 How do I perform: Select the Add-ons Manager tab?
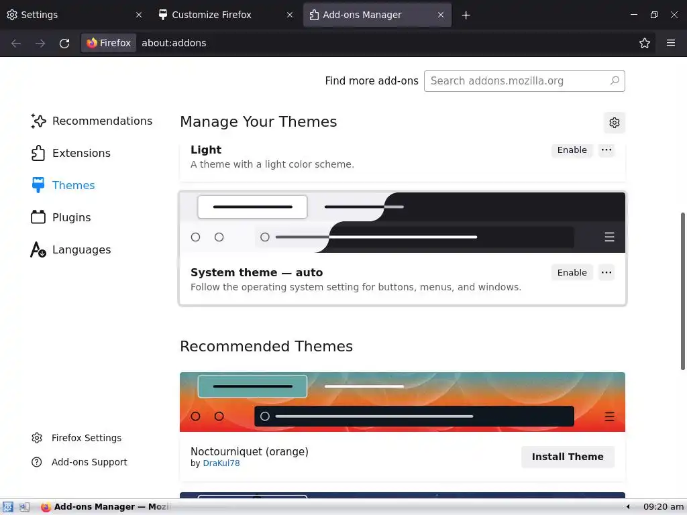click(377, 15)
